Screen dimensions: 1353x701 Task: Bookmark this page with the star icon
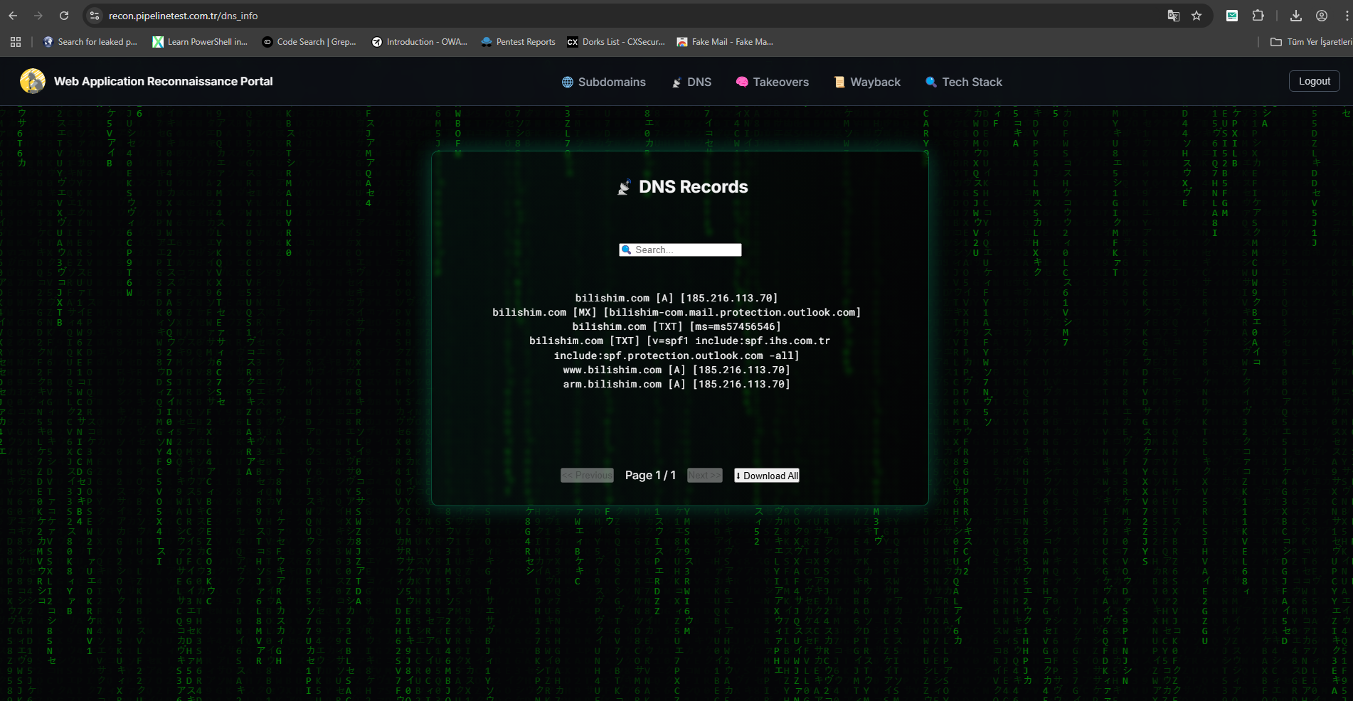[1197, 16]
